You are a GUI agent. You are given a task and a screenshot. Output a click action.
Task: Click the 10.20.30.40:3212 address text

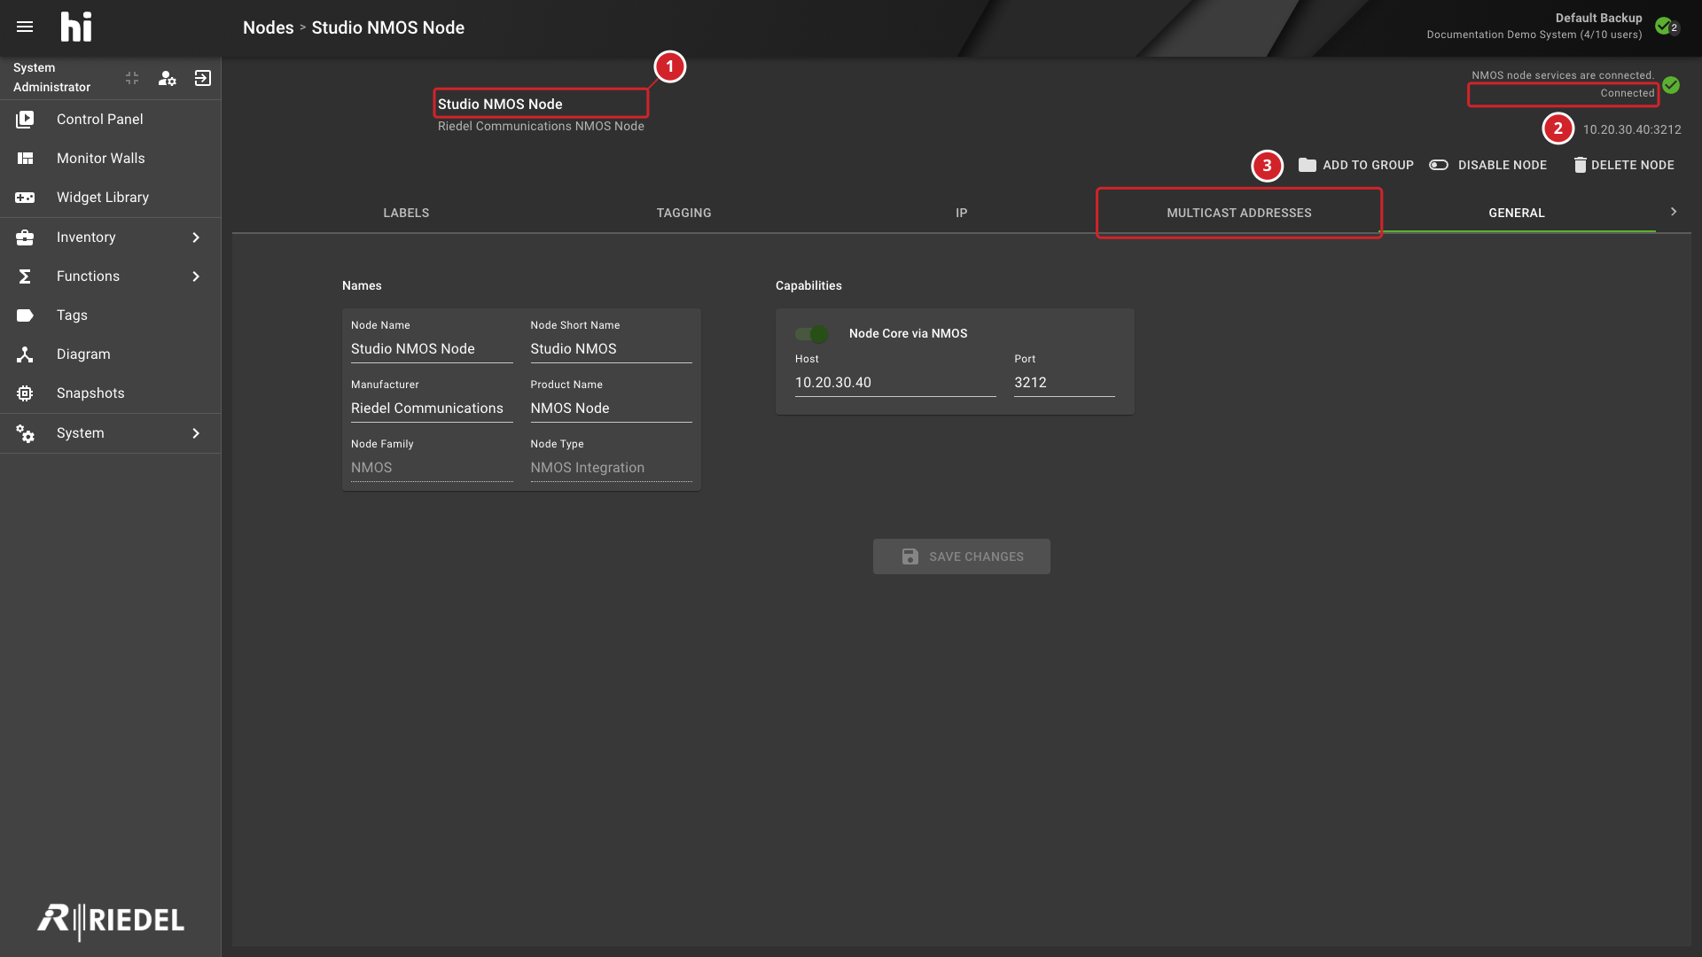pos(1632,129)
